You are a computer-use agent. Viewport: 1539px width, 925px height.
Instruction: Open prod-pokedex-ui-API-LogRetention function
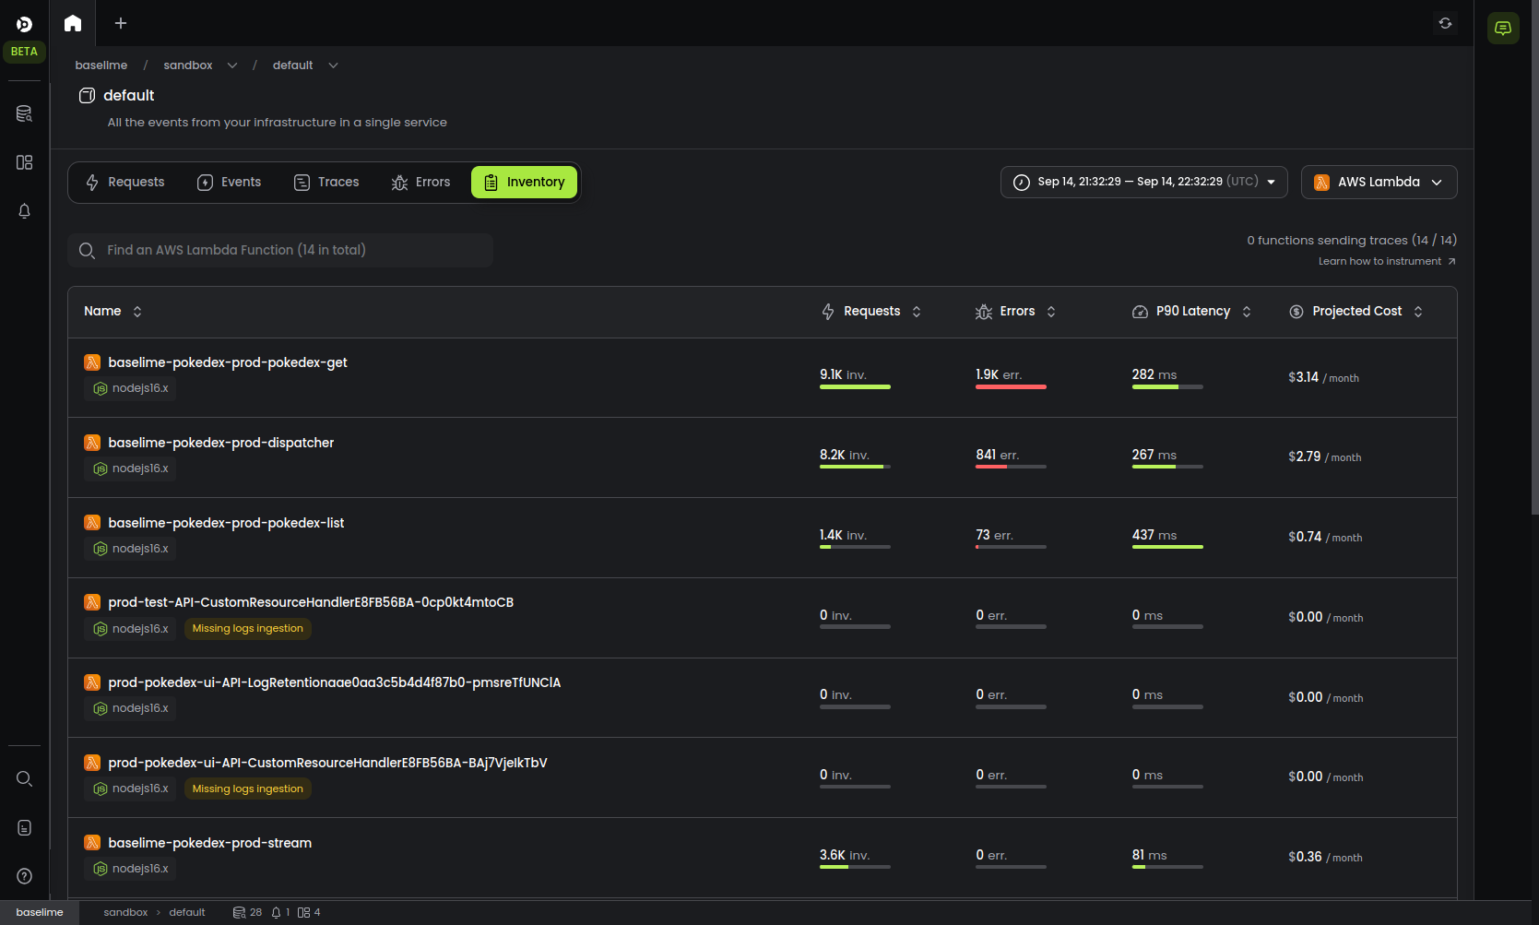click(x=335, y=682)
